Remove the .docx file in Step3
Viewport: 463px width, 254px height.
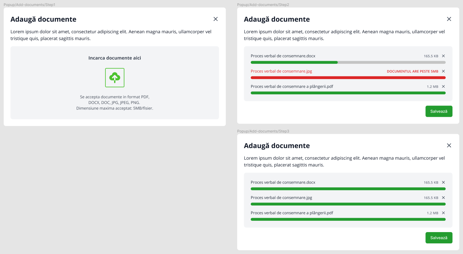(x=443, y=182)
